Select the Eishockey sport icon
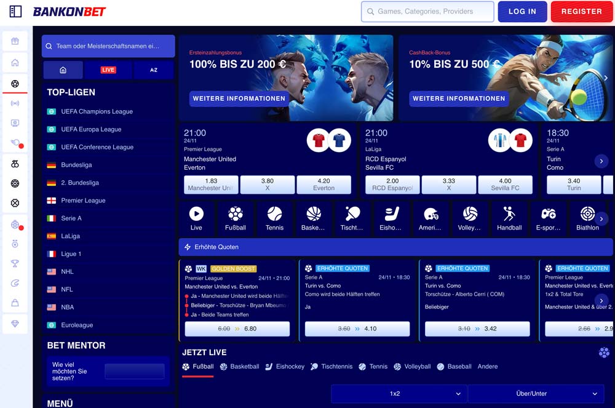This screenshot has height=408, width=615. pyautogui.click(x=392, y=217)
